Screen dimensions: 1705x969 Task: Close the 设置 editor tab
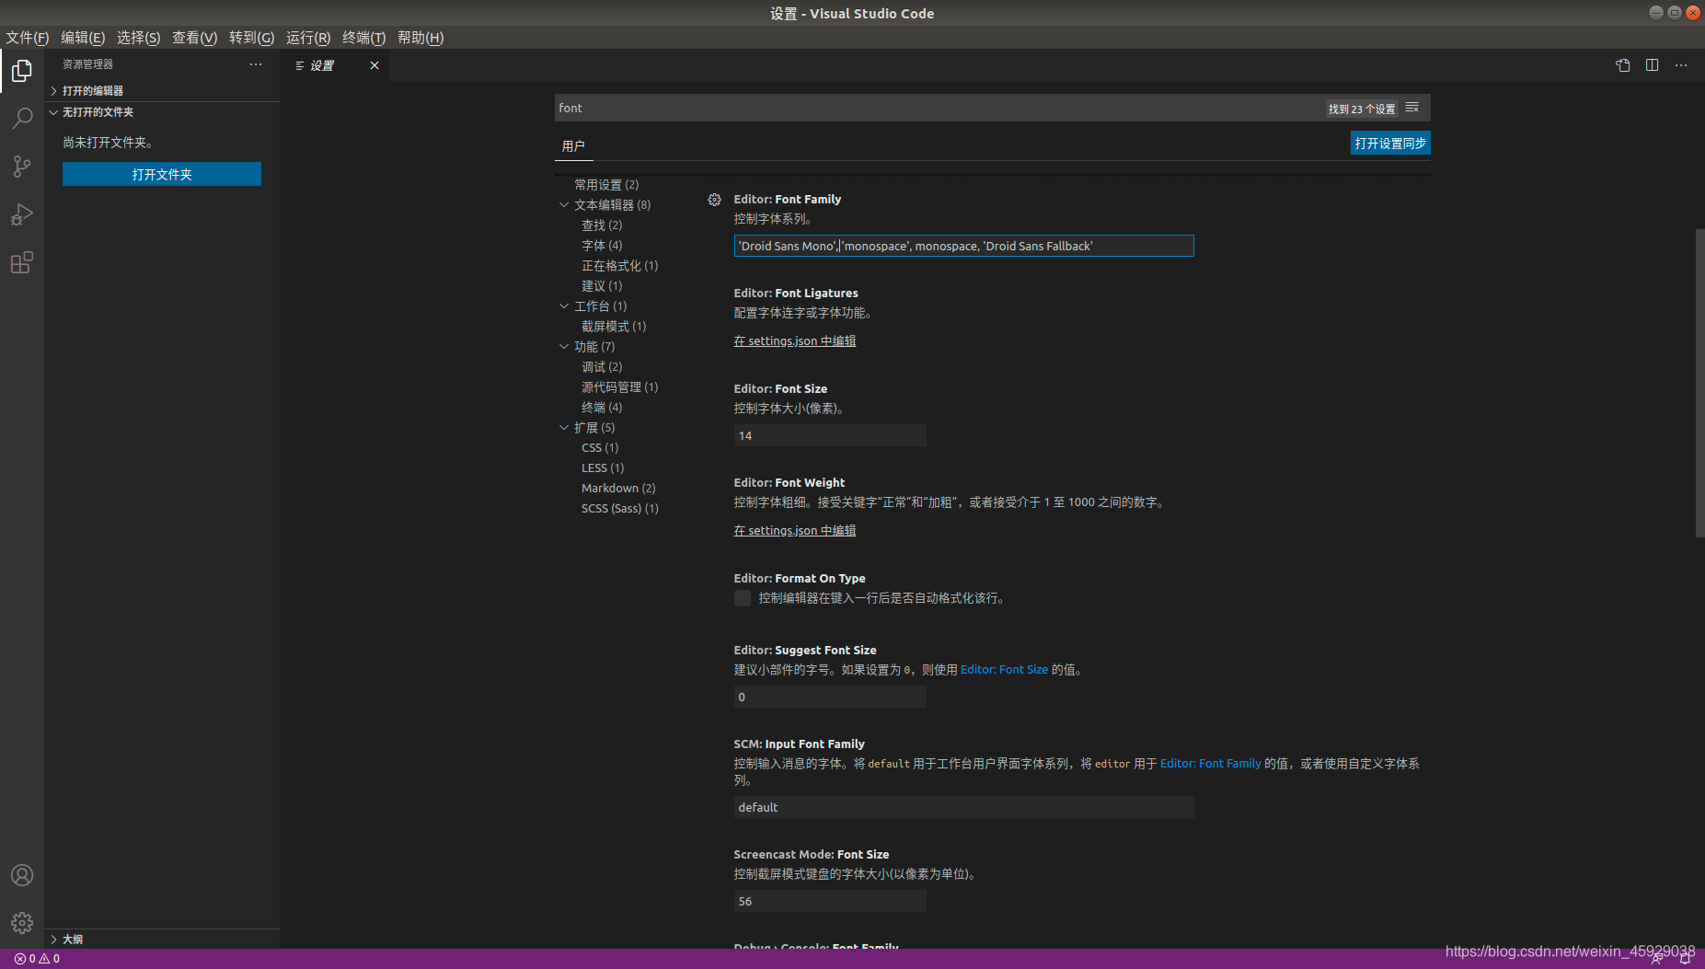(374, 65)
